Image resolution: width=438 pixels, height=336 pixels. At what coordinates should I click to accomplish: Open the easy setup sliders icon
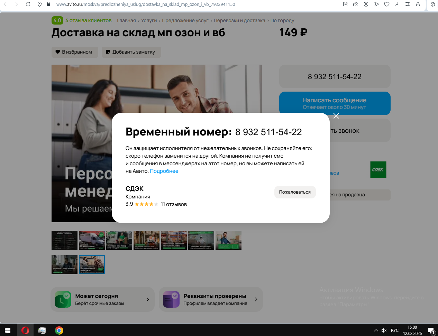pos(408,4)
